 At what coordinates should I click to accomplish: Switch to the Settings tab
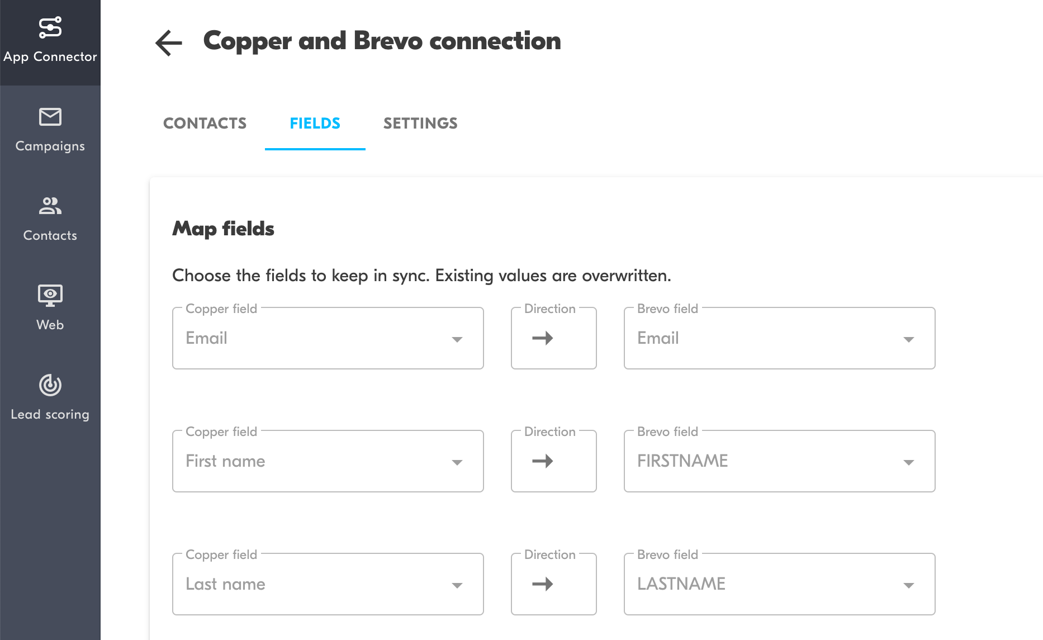tap(420, 124)
